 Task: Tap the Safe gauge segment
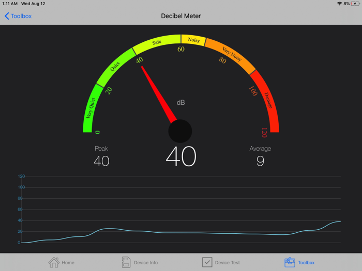coord(157,42)
